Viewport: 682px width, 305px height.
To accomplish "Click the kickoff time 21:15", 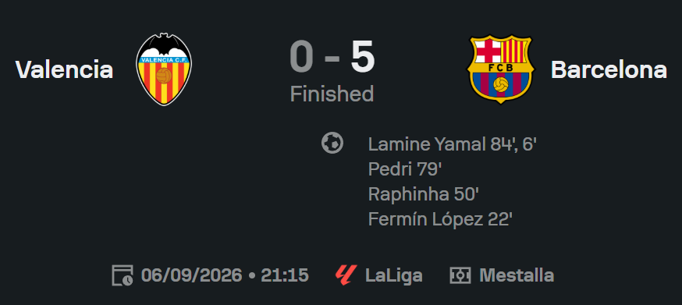I will [285, 275].
